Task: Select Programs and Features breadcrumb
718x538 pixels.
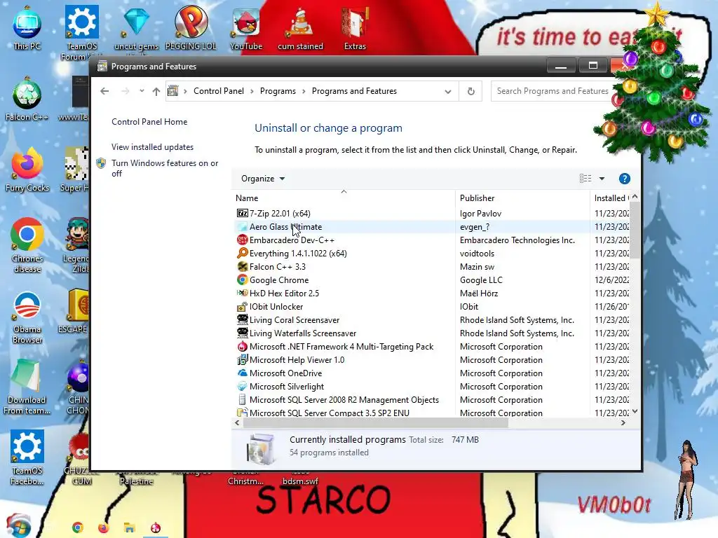Action: pyautogui.click(x=354, y=91)
